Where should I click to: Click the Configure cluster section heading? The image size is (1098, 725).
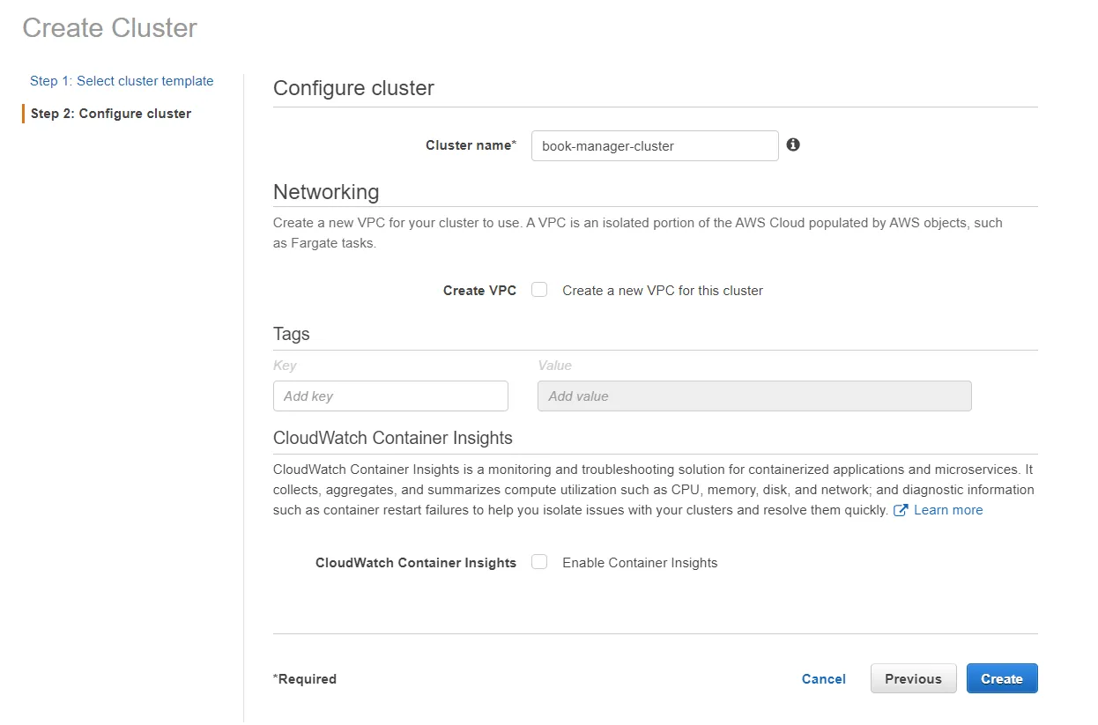coord(353,88)
